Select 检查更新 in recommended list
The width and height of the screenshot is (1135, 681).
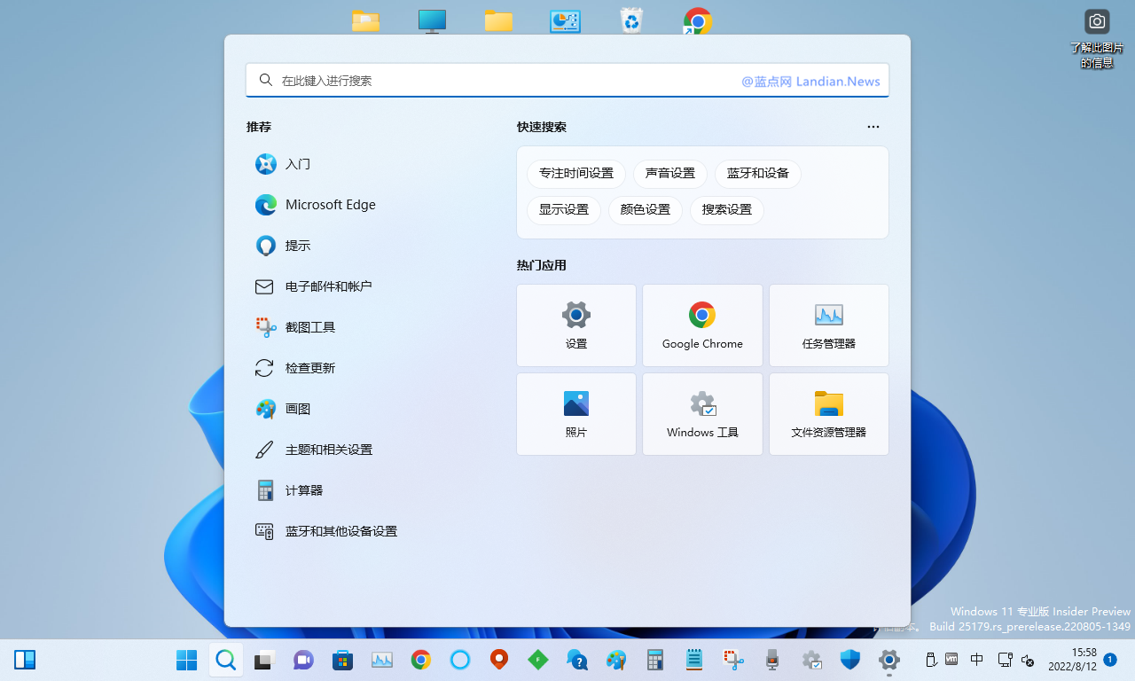click(372, 368)
